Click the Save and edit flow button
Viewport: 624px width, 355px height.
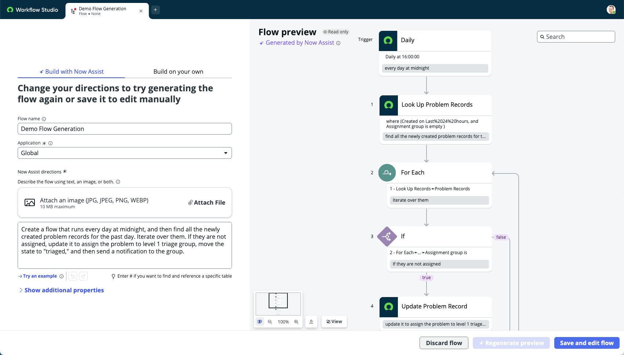587,343
